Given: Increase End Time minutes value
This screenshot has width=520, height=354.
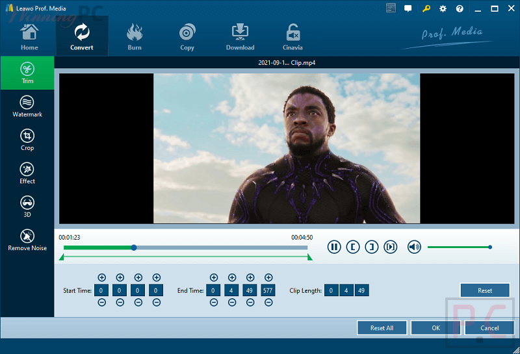Looking at the screenshot, I should (232, 277).
